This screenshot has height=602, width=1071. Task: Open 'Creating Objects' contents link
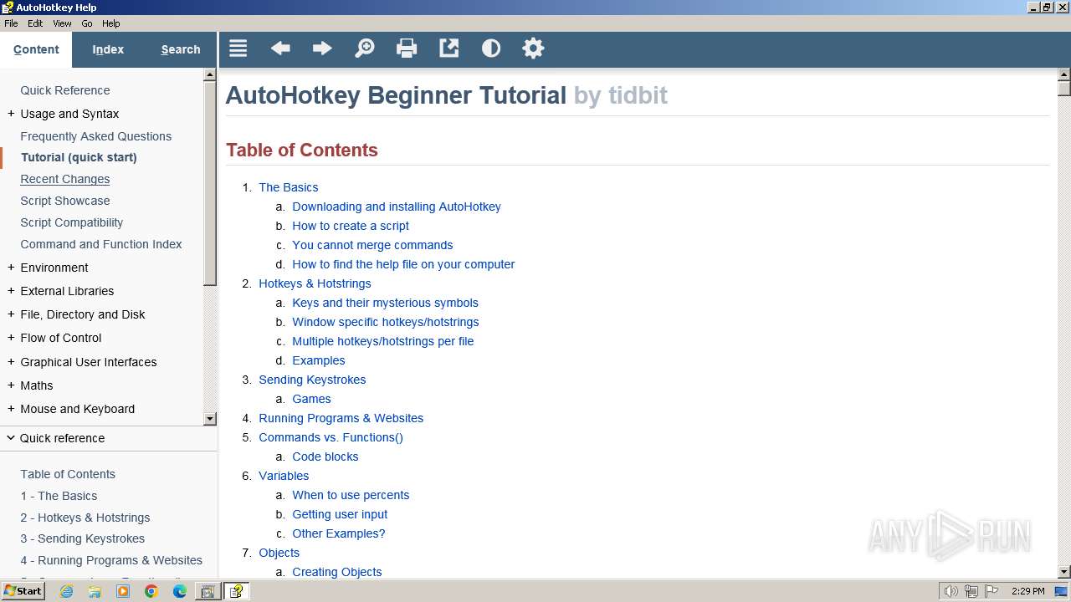337,572
